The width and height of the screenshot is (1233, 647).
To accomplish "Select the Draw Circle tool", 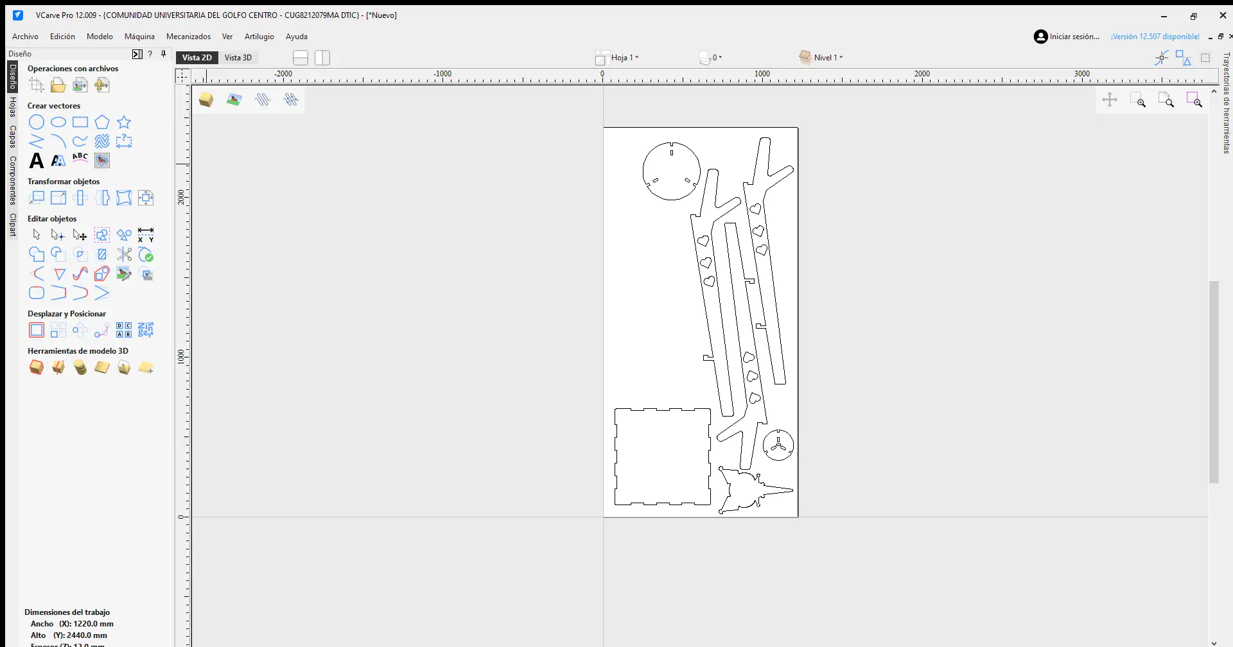I will point(37,122).
